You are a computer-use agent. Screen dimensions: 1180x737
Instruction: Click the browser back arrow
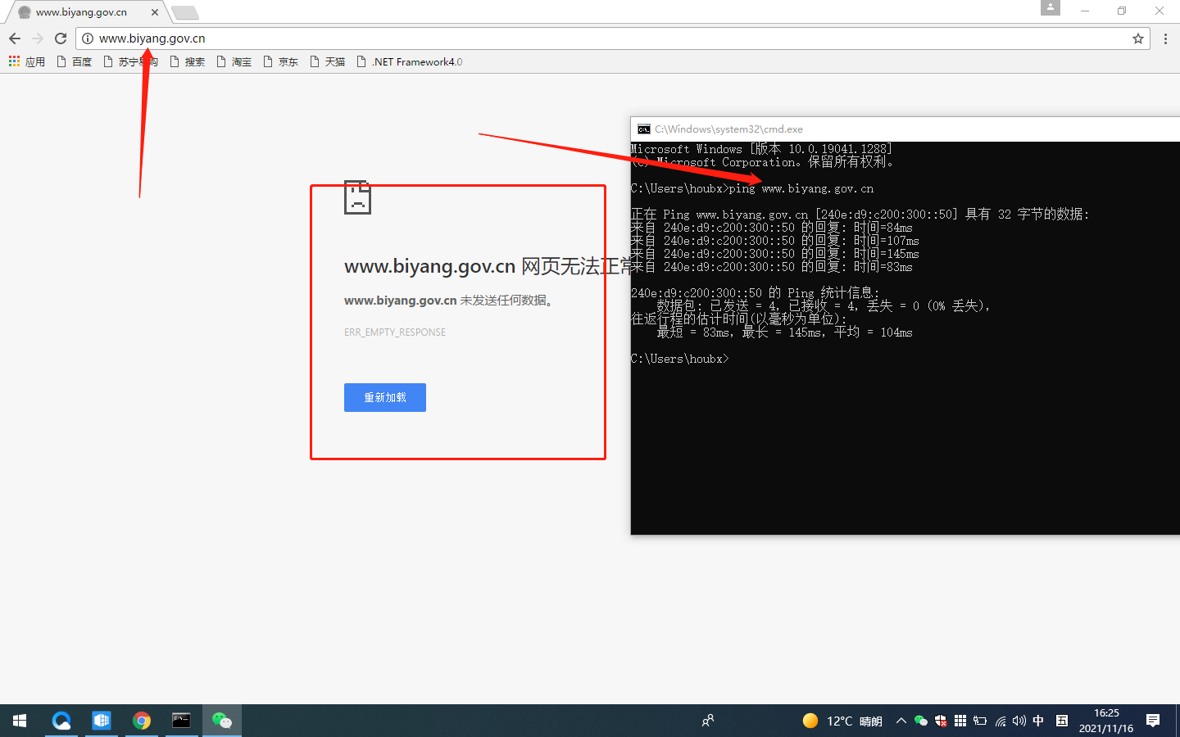point(15,38)
